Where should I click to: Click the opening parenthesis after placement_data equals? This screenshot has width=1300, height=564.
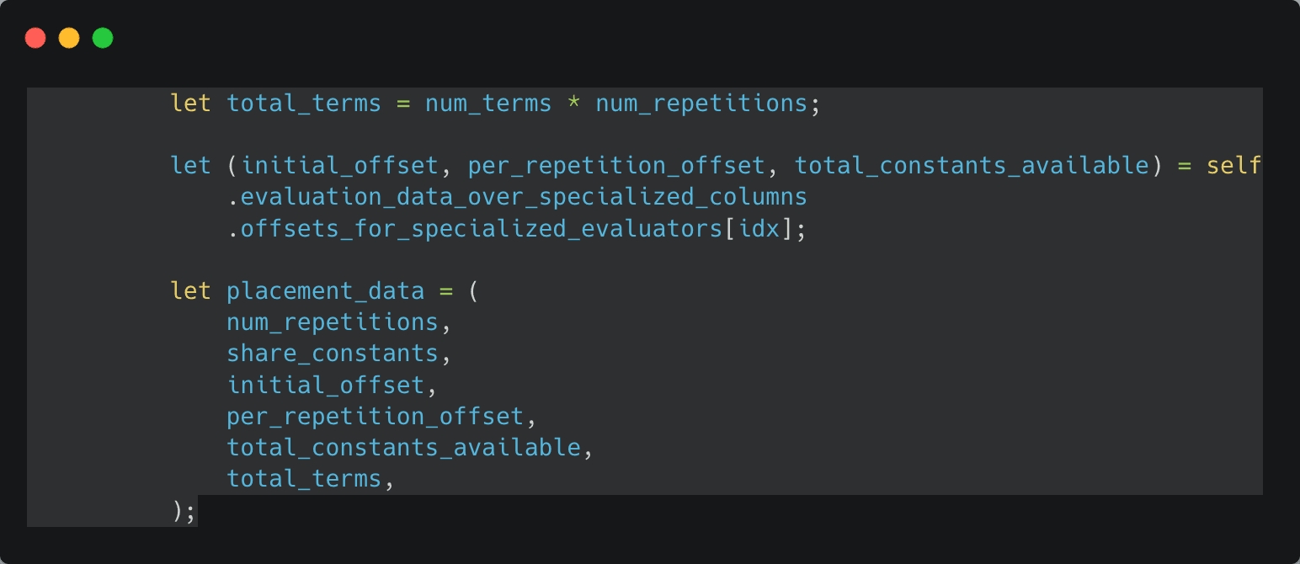(x=474, y=291)
